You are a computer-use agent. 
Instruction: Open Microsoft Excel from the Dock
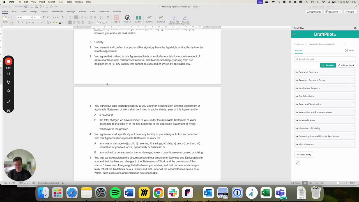(266, 193)
